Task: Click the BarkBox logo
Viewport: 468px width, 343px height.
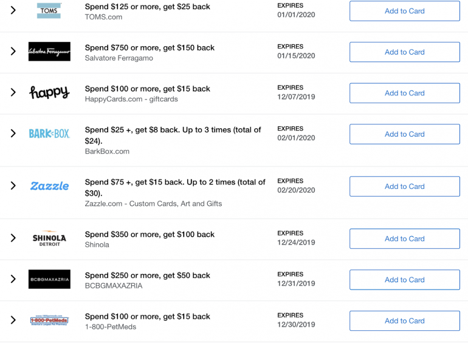Action: coord(49,134)
